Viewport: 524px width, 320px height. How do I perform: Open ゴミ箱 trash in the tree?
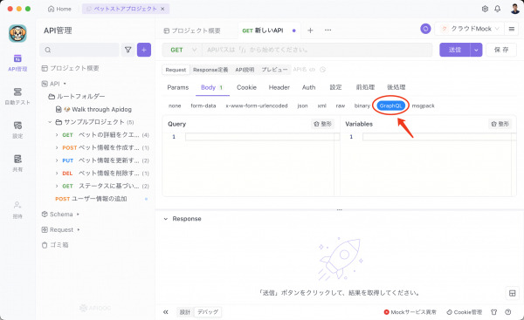click(55, 245)
